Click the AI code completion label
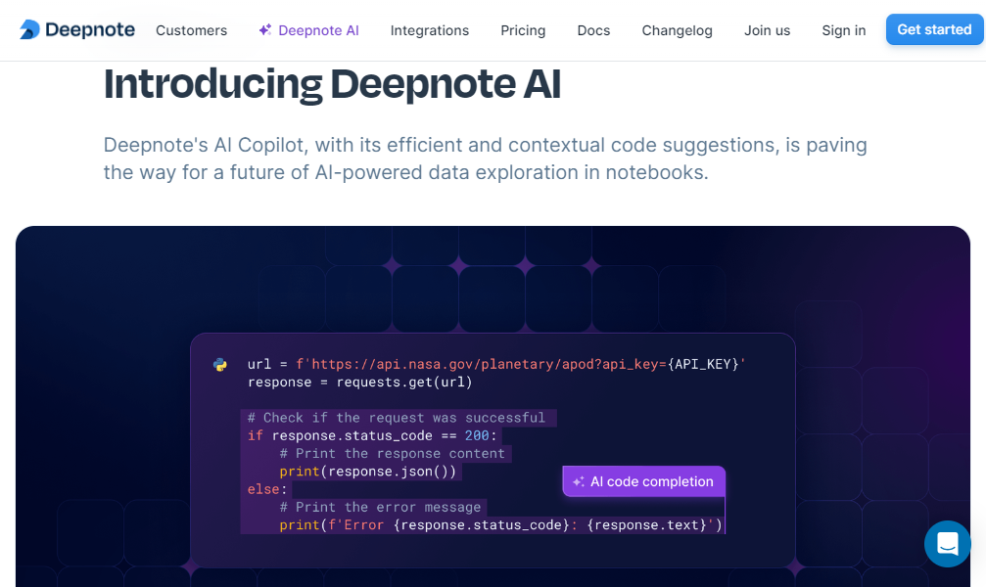Screen dimensions: 986x587 651,481
